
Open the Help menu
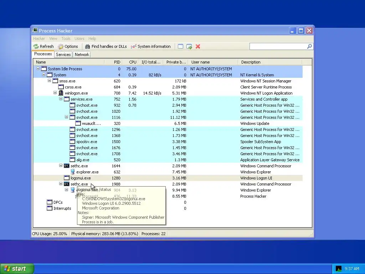point(92,39)
